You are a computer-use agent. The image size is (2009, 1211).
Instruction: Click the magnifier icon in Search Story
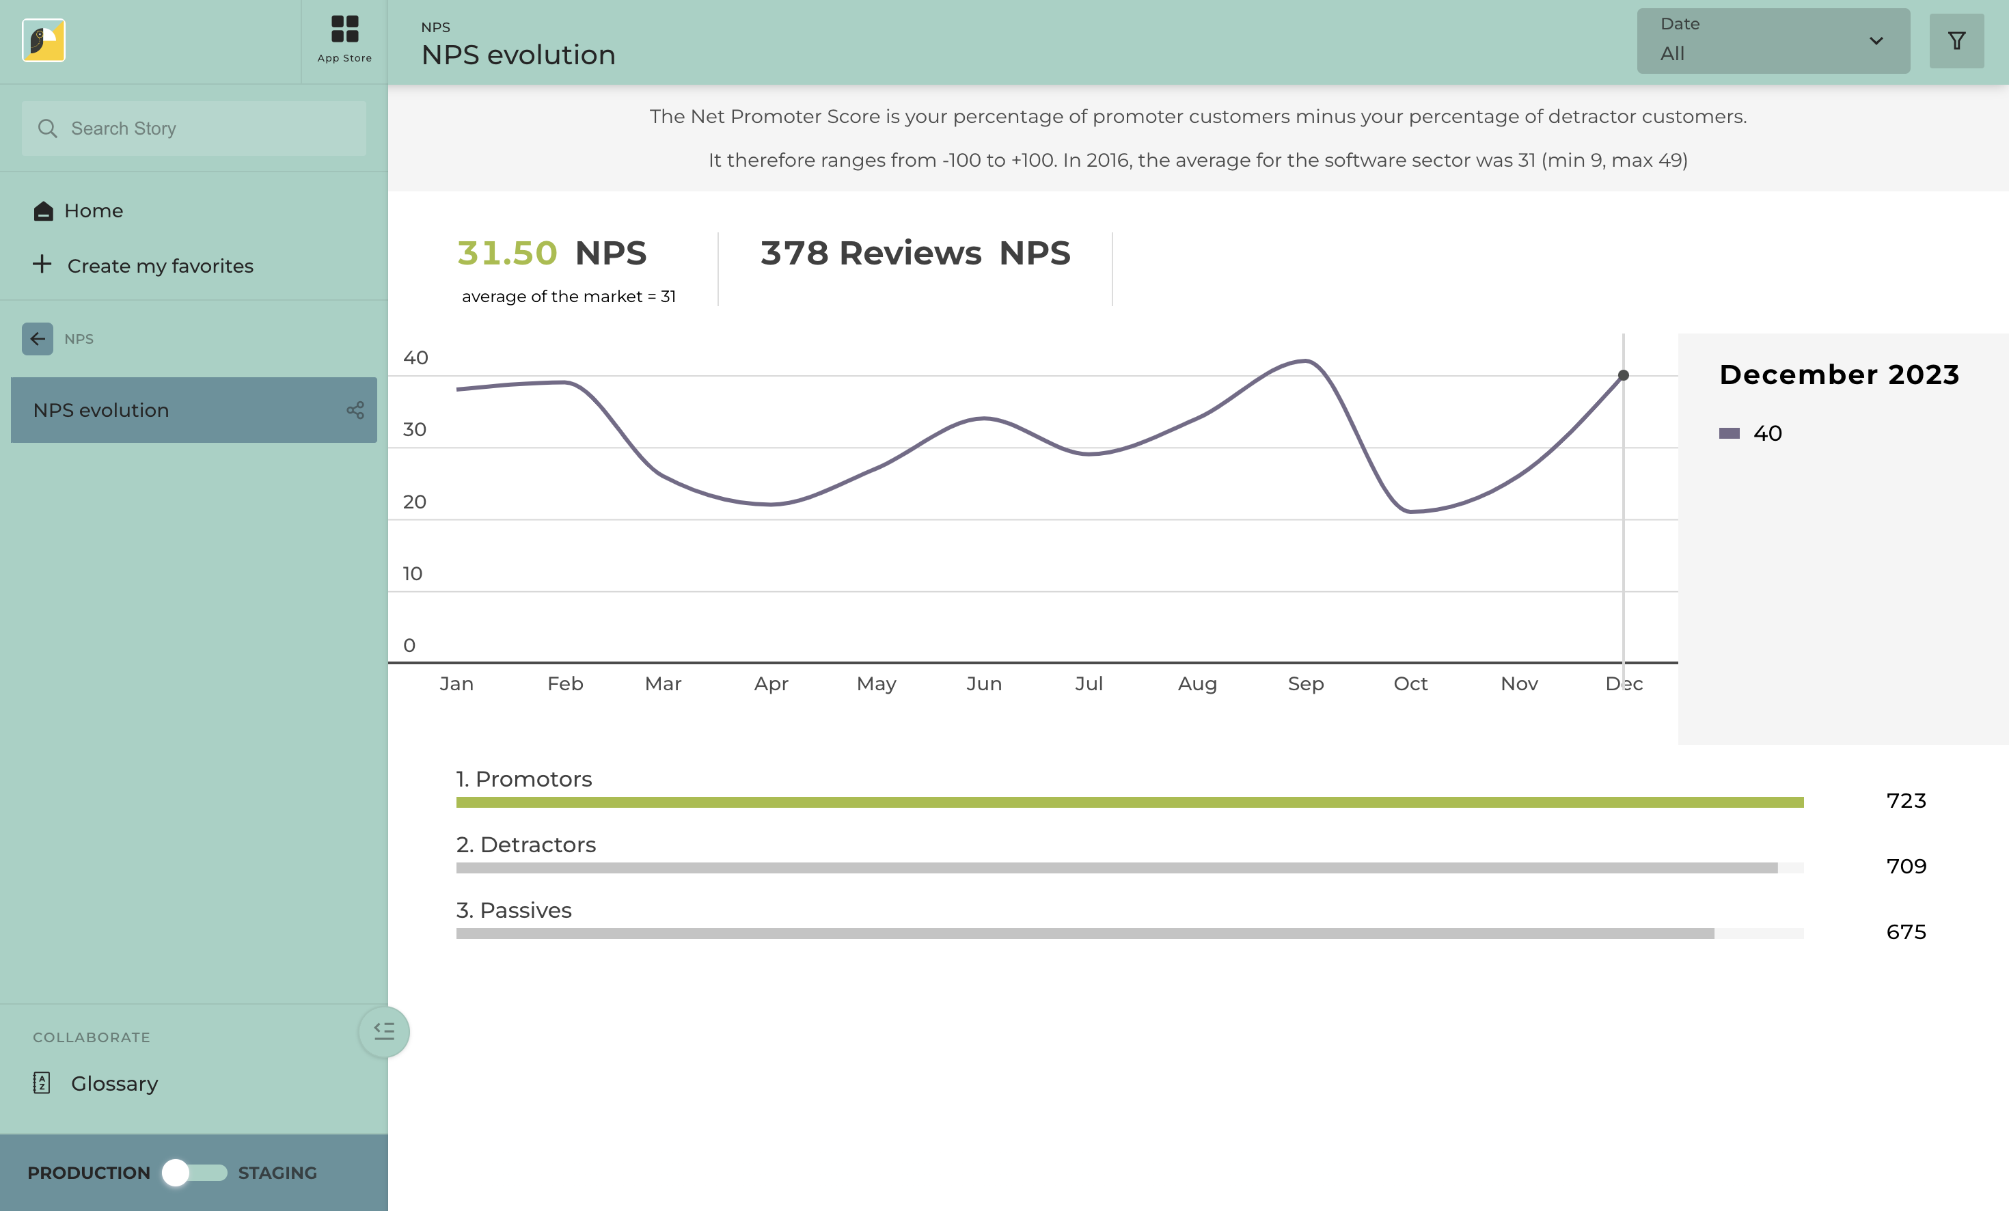[x=47, y=128]
